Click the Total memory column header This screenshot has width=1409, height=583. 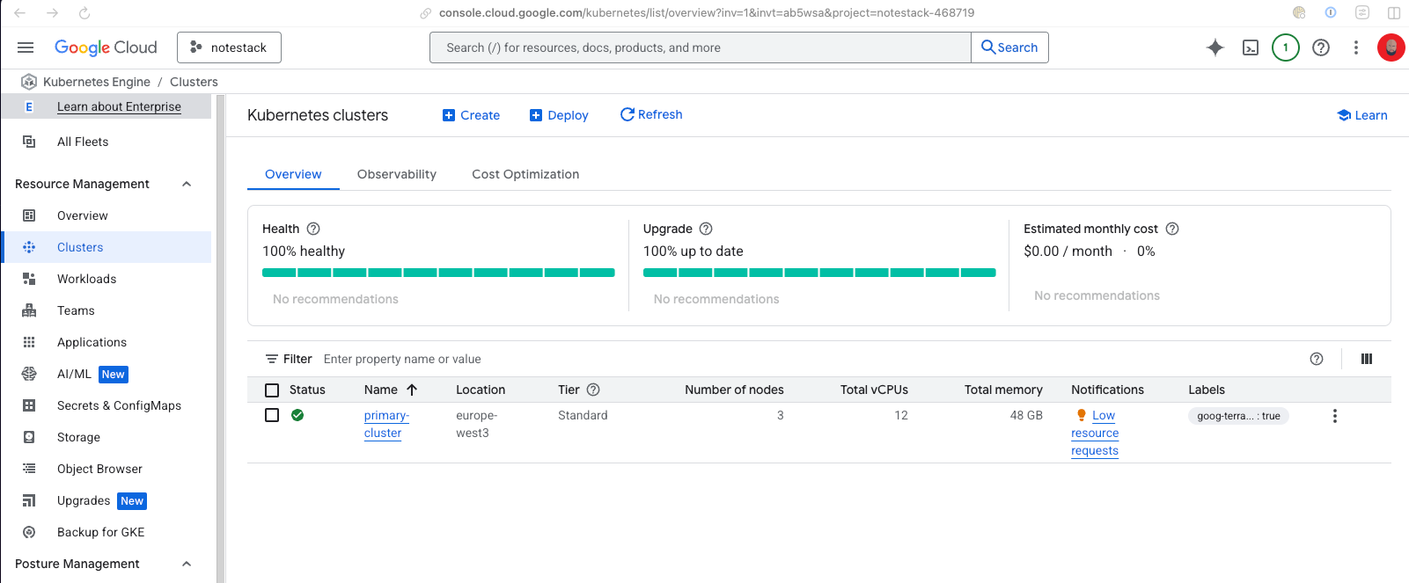click(x=1003, y=390)
